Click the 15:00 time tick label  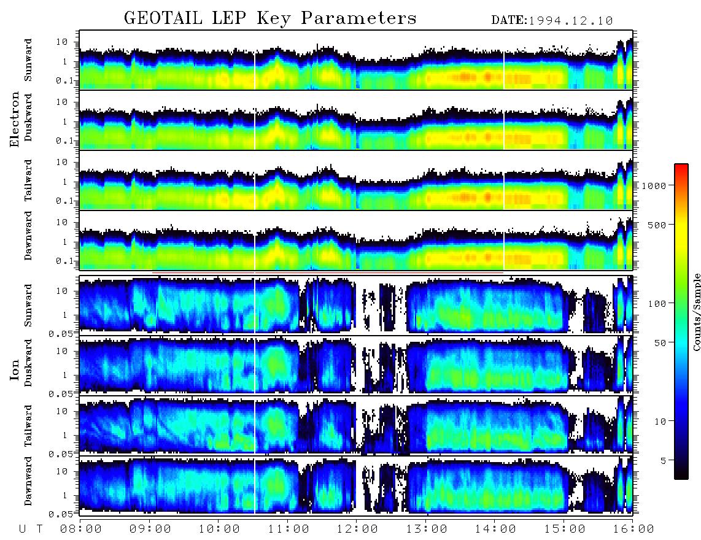pyautogui.click(x=565, y=530)
